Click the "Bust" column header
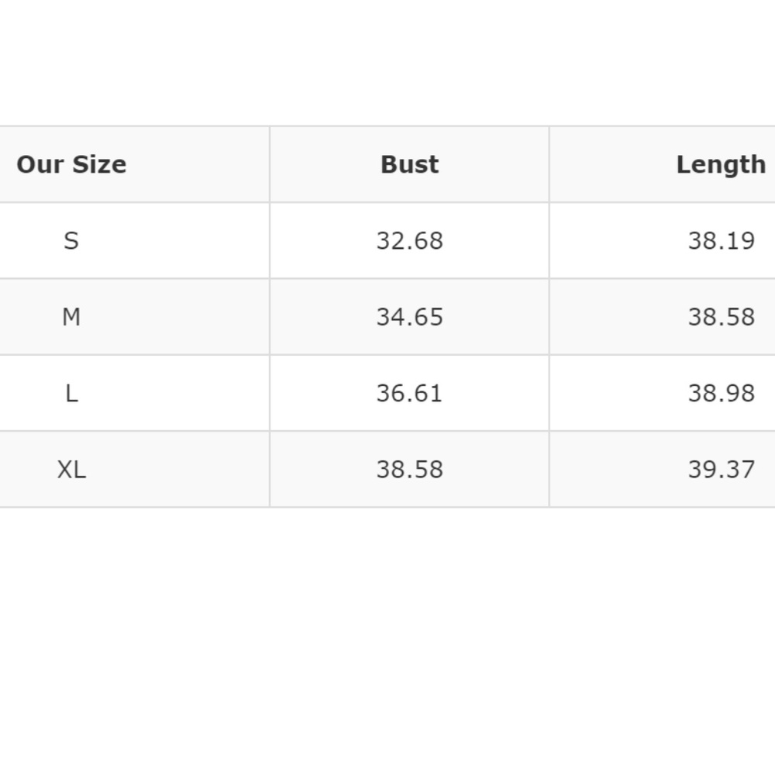 409,164
